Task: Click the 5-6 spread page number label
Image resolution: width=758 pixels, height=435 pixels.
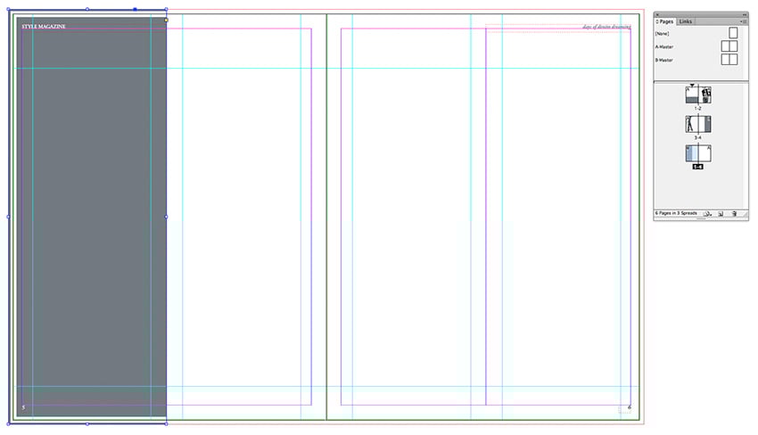Action: tap(697, 167)
